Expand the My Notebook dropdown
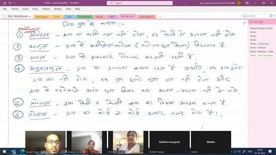276x155 pixels. point(30,16)
